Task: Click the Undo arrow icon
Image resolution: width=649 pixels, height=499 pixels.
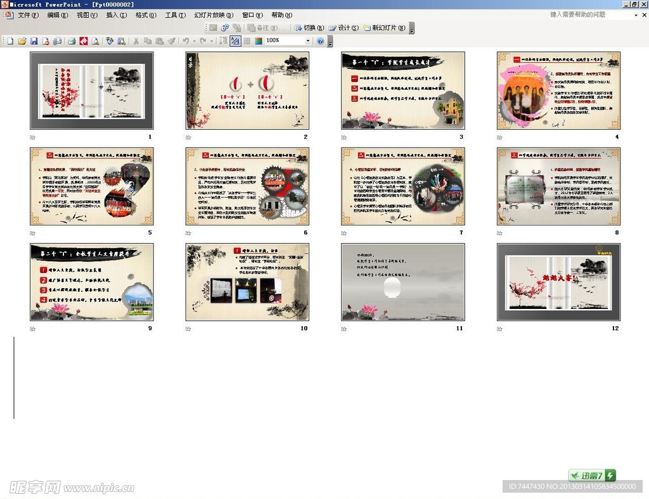Action: coord(186,41)
